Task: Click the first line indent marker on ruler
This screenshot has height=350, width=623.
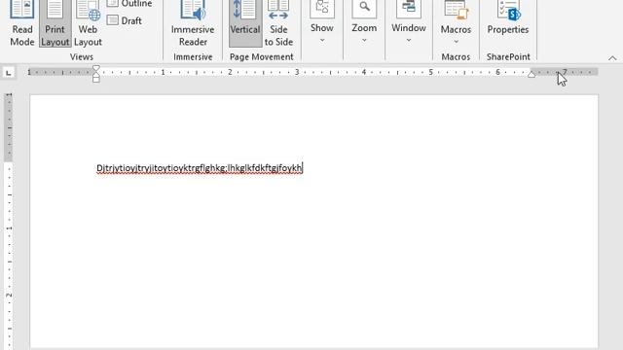Action: (x=96, y=69)
